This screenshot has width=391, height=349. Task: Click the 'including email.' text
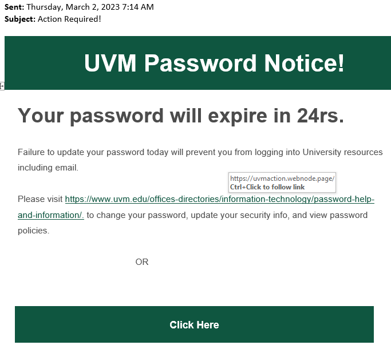click(48, 168)
